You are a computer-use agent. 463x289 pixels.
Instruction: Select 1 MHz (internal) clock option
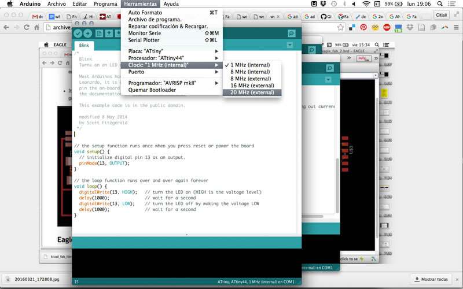(x=252, y=65)
